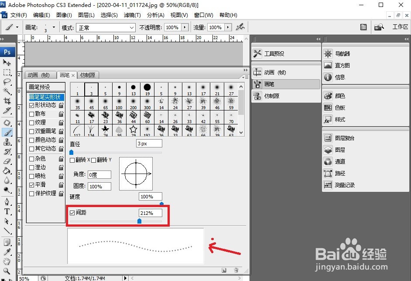Open the 模式 blend mode dropdown
411x281 pixels.
pos(106,27)
